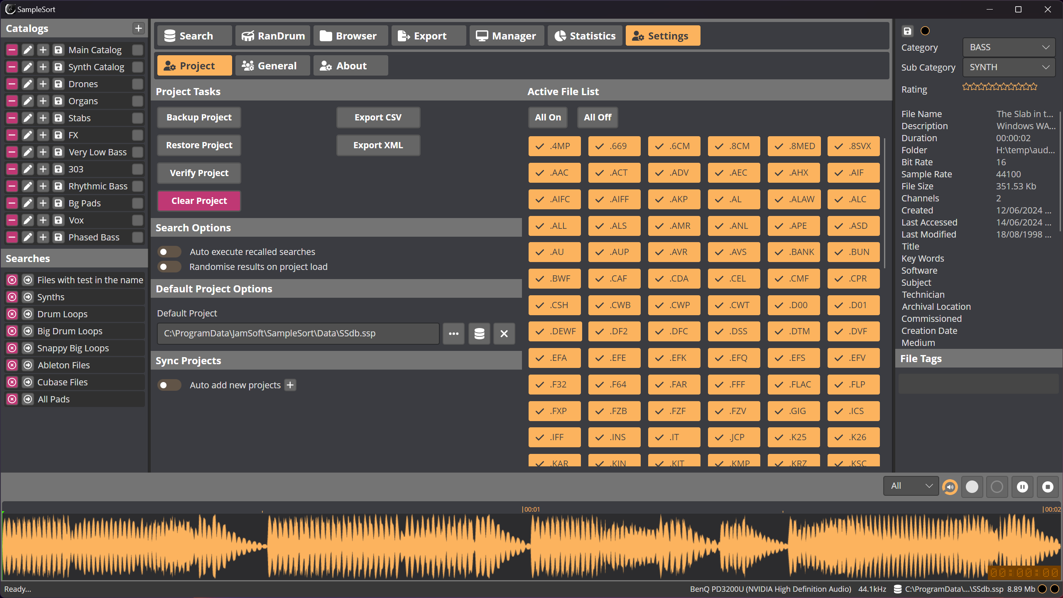
Task: Recall the Ableton Files search
Action: 28,365
